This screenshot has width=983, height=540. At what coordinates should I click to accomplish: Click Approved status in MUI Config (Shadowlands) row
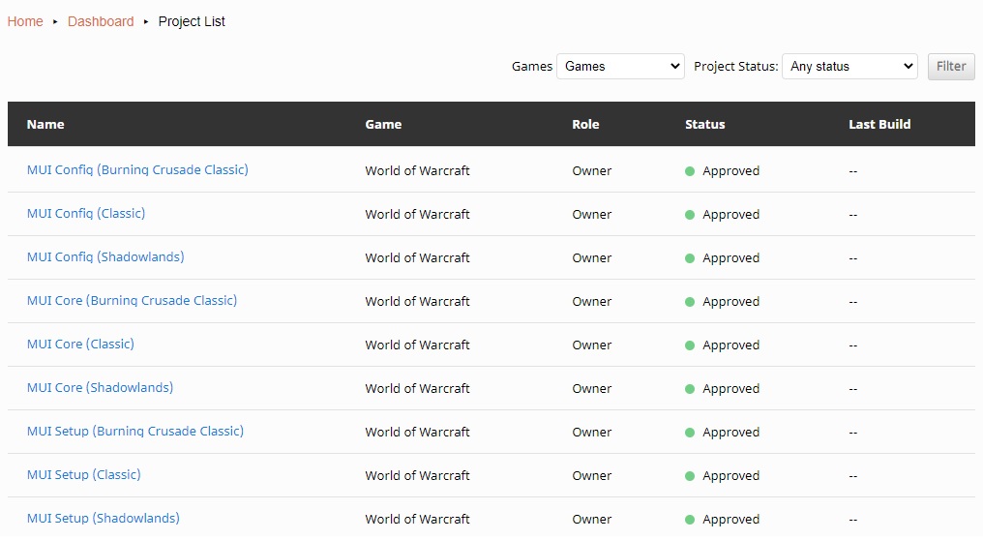coord(731,257)
